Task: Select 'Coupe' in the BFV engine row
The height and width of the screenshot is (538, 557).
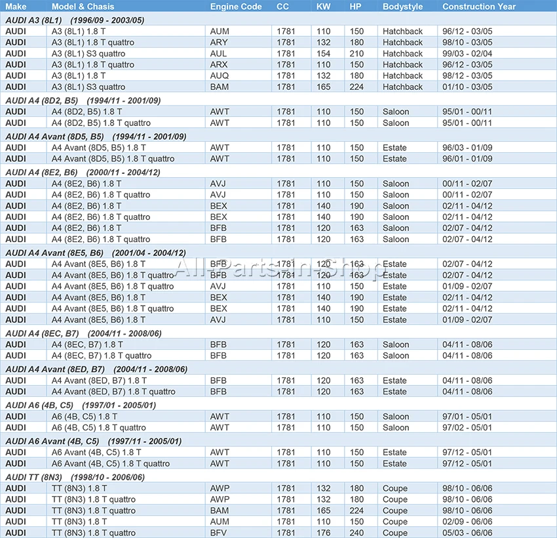Action: tap(395, 533)
